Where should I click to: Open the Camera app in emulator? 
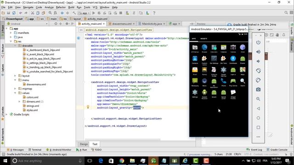(x=233, y=49)
